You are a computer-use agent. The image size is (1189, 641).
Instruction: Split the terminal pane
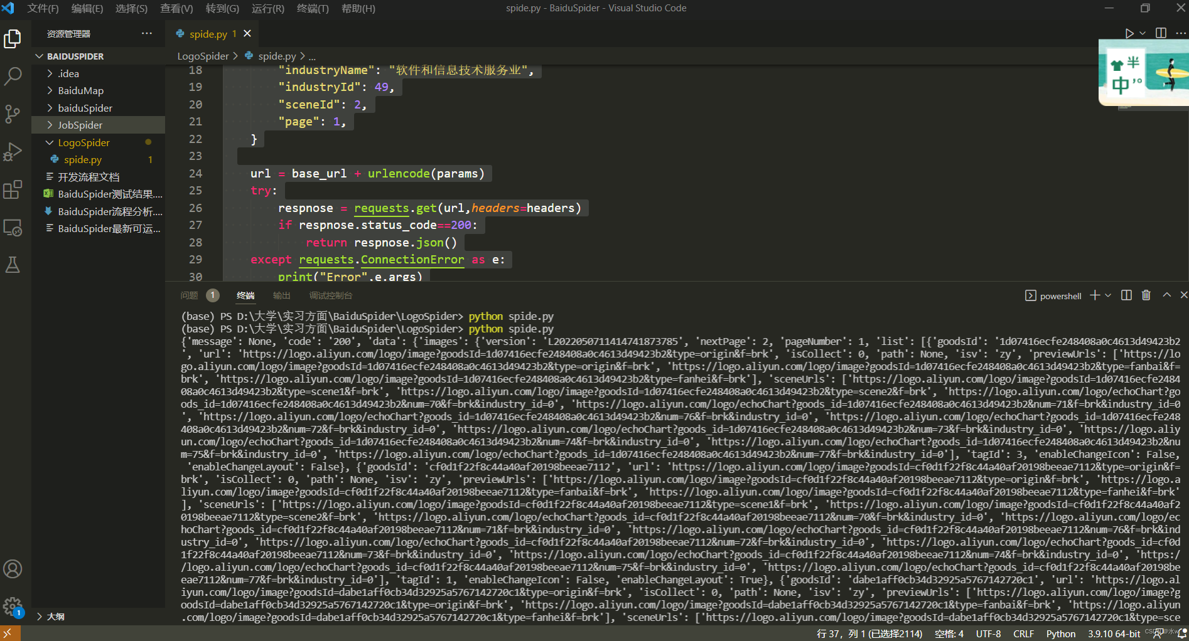point(1127,295)
